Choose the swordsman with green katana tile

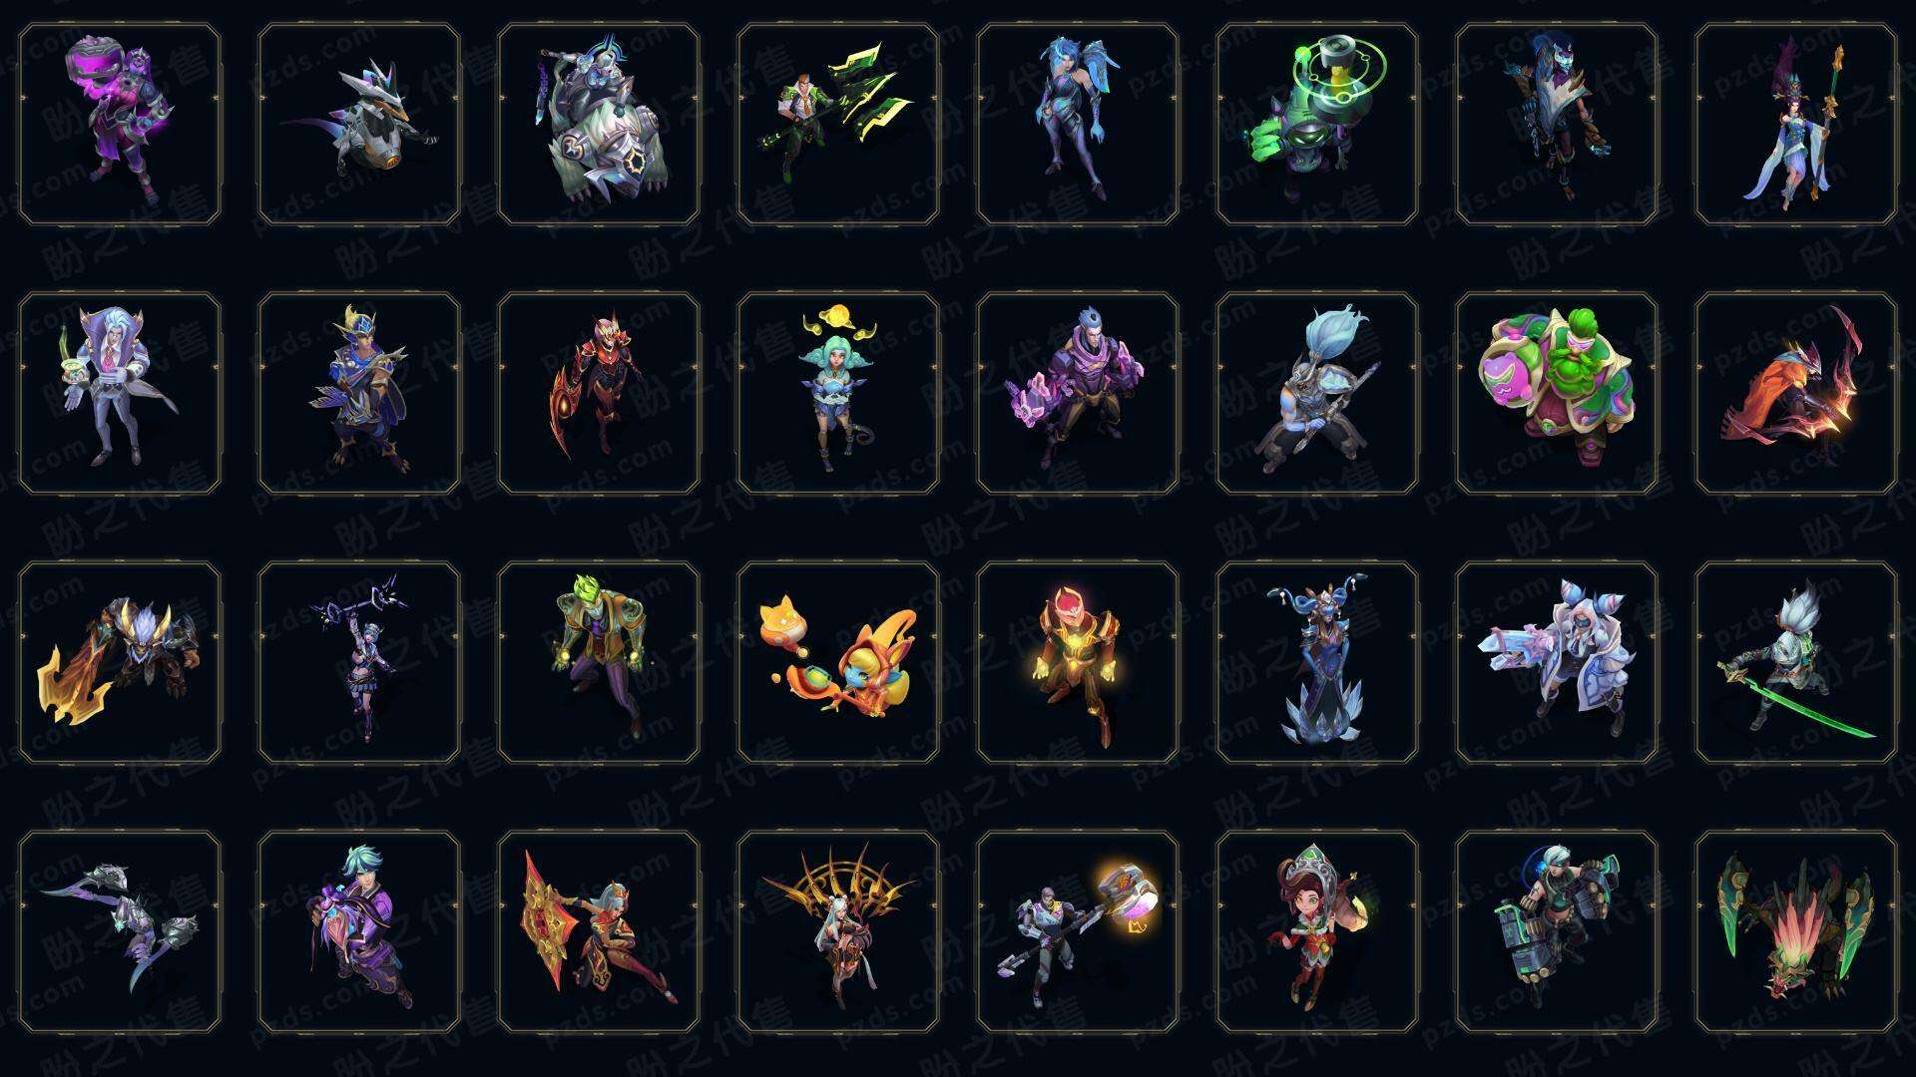[x=1796, y=662]
